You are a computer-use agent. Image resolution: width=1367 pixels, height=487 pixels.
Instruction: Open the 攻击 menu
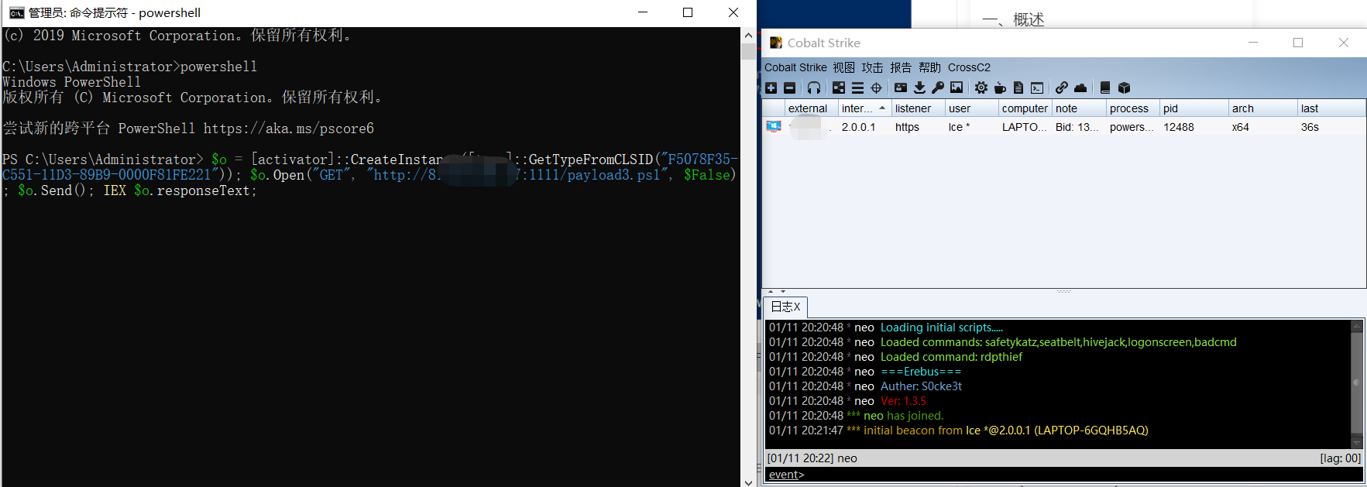pyautogui.click(x=873, y=67)
